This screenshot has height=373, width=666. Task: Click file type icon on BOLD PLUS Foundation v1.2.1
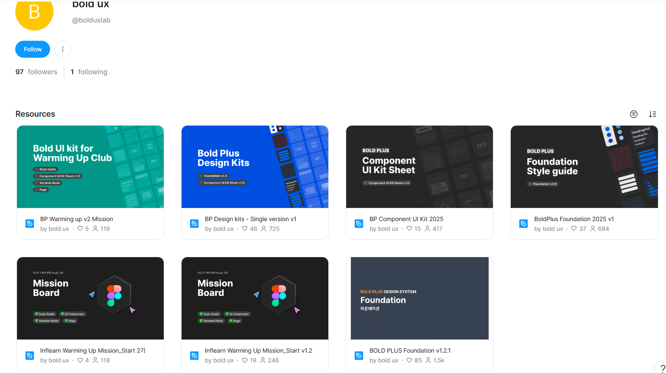pyautogui.click(x=359, y=355)
